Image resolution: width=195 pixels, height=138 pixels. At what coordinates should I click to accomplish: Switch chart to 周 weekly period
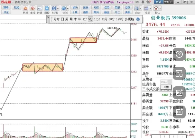point(67,19)
